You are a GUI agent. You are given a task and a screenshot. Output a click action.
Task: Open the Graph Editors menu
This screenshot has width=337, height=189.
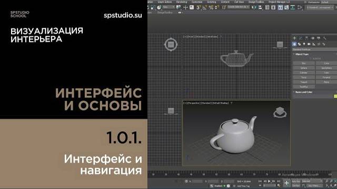tap(165, 2)
